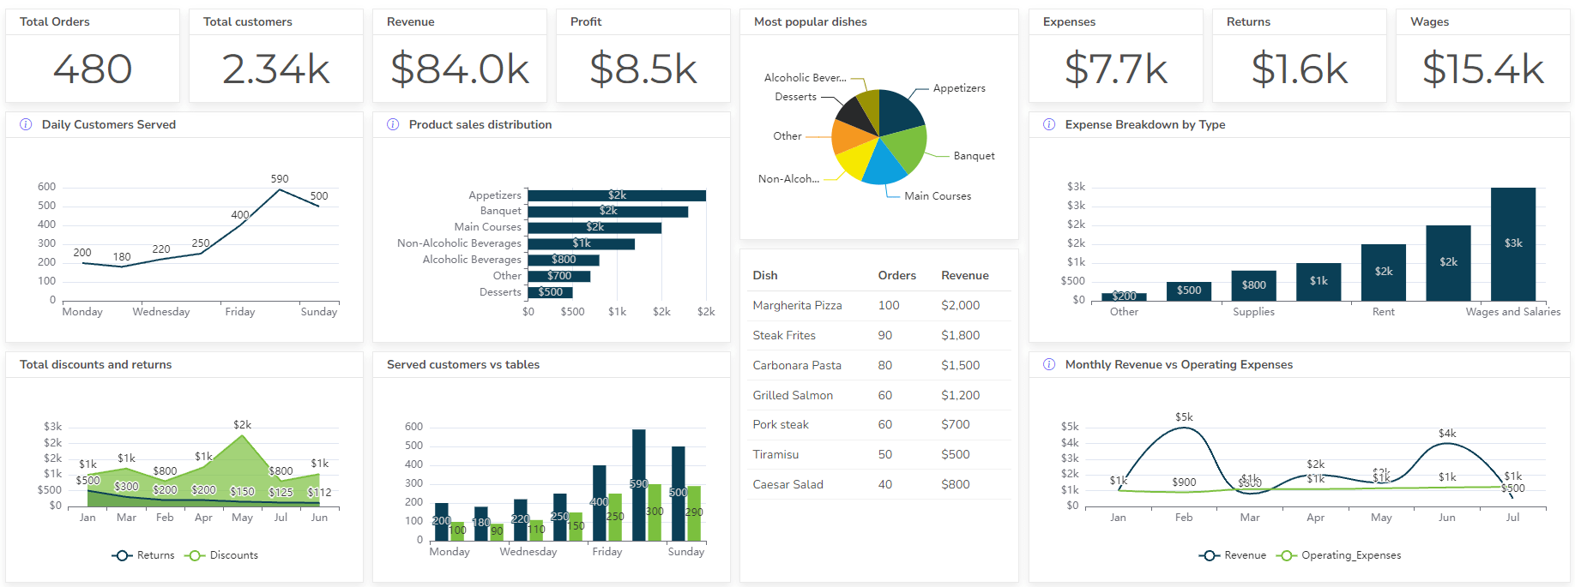
Task: Open info icon for Monthly Revenue vs Operating Expenses
Action: point(1049,364)
